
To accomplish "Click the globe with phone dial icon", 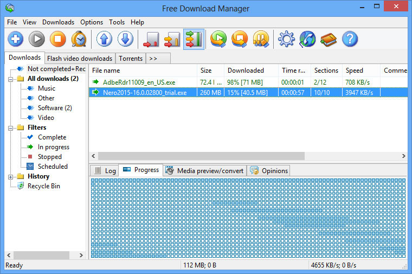I will [x=307, y=39].
